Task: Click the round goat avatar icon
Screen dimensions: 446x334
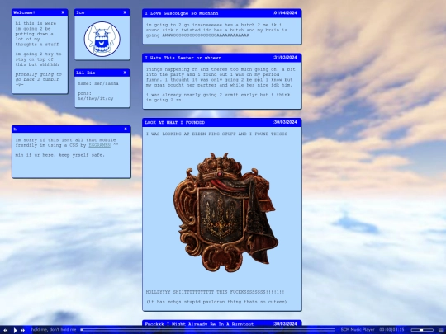Action: (102, 39)
